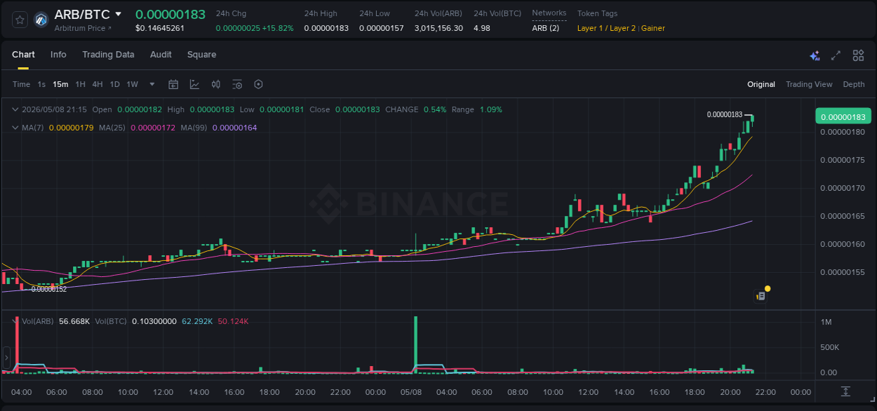
Task: Switch to the Original chart view
Action: tap(761, 84)
